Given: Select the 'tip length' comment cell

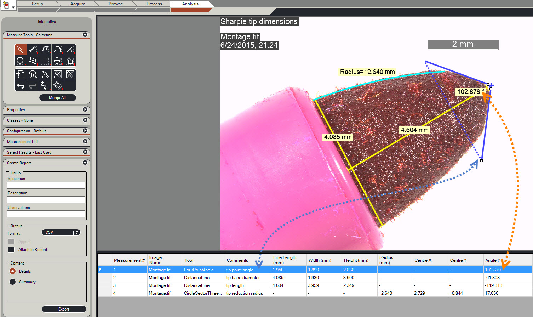Looking at the screenshot, I should 248,285.
